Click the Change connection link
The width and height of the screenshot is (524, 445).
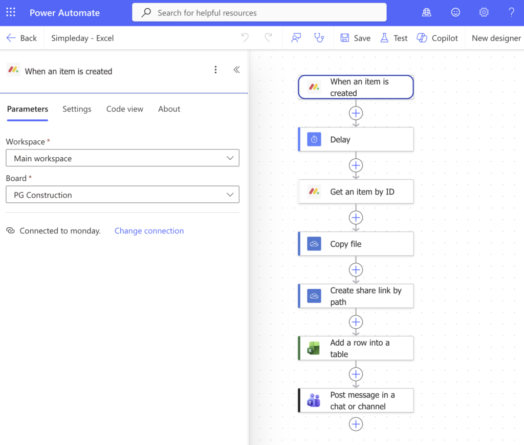click(149, 230)
